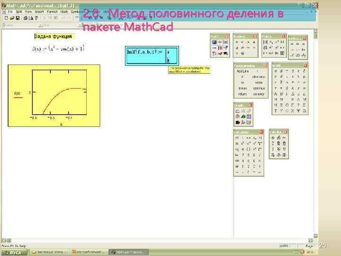Click break in Programming palette
The width and height of the screenshot is (341, 256).
point(242,88)
